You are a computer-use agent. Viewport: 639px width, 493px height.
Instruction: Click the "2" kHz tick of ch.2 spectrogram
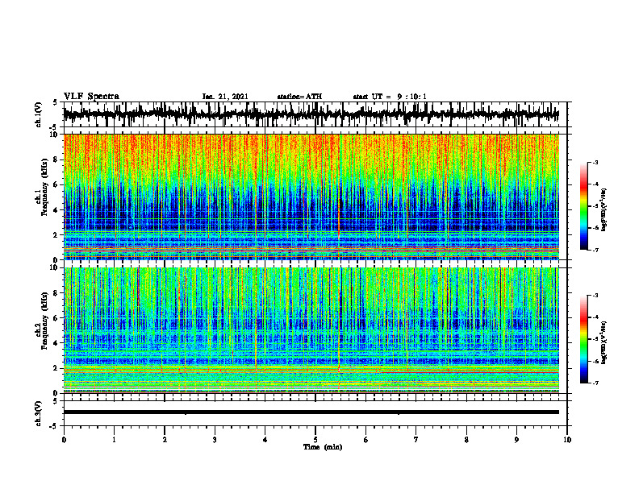(56, 368)
